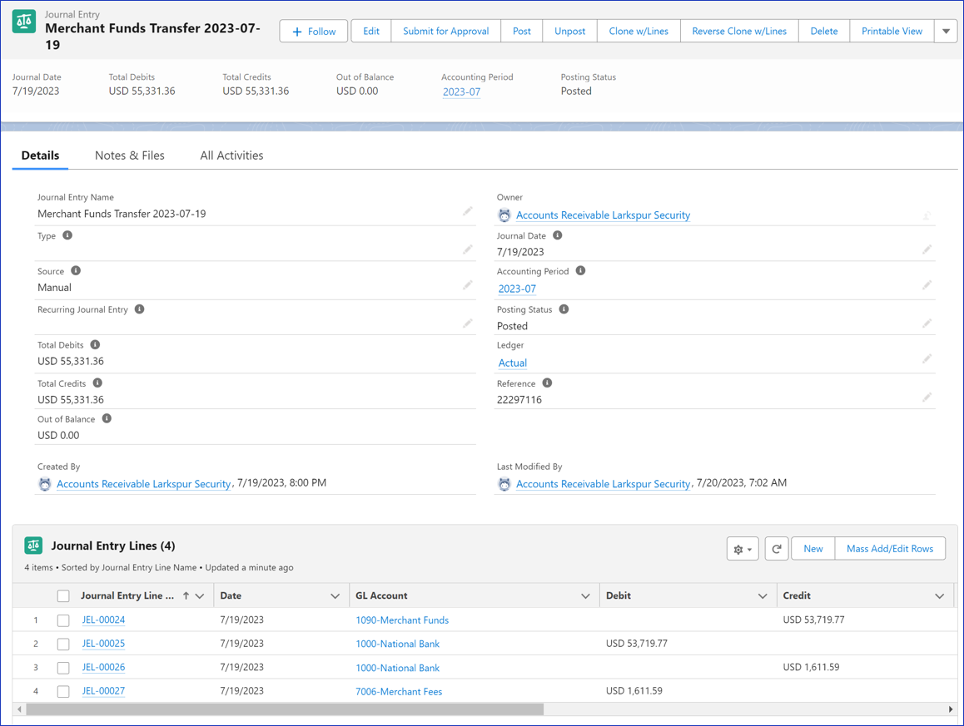This screenshot has width=964, height=726.
Task: Click New journal entry line button
Action: (x=812, y=549)
